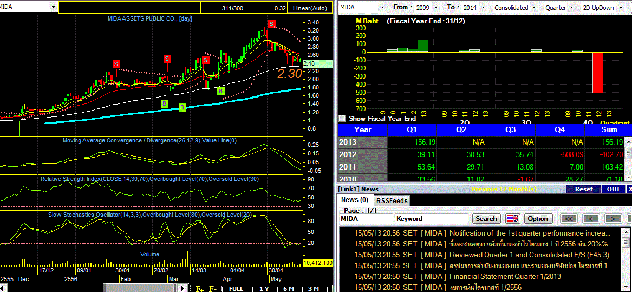This screenshot has width=632, height=292.
Task: Click the earnings table scroll-up arrow
Action: [628, 142]
